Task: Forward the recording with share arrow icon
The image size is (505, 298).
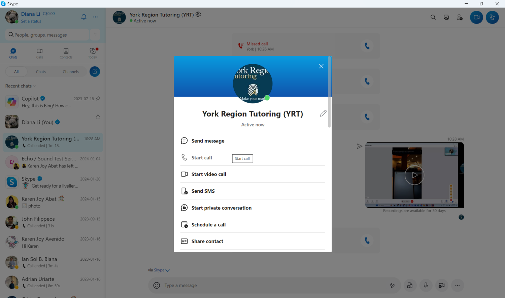Action: click(x=360, y=146)
